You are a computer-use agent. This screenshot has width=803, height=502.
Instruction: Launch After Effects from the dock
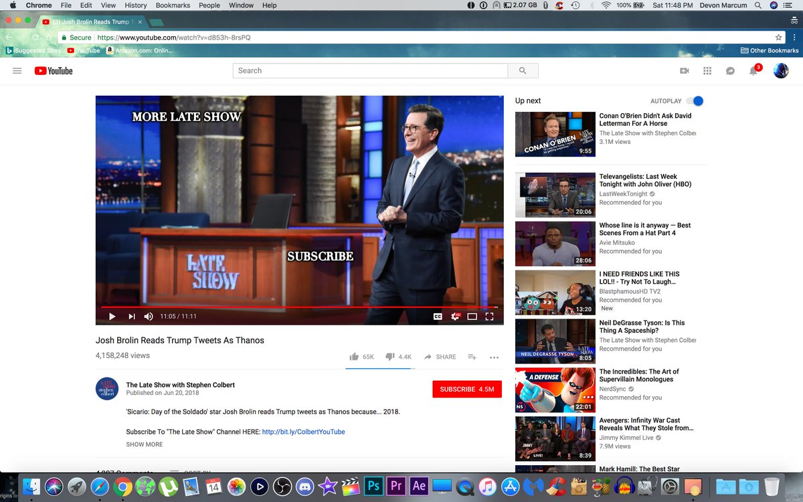point(419,486)
